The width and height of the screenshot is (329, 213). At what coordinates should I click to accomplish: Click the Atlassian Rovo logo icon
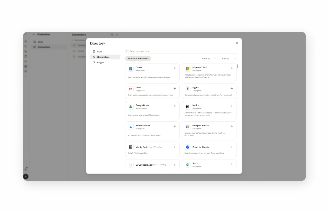(131, 127)
